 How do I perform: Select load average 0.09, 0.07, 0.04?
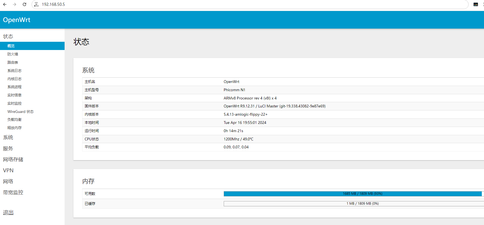(x=236, y=147)
